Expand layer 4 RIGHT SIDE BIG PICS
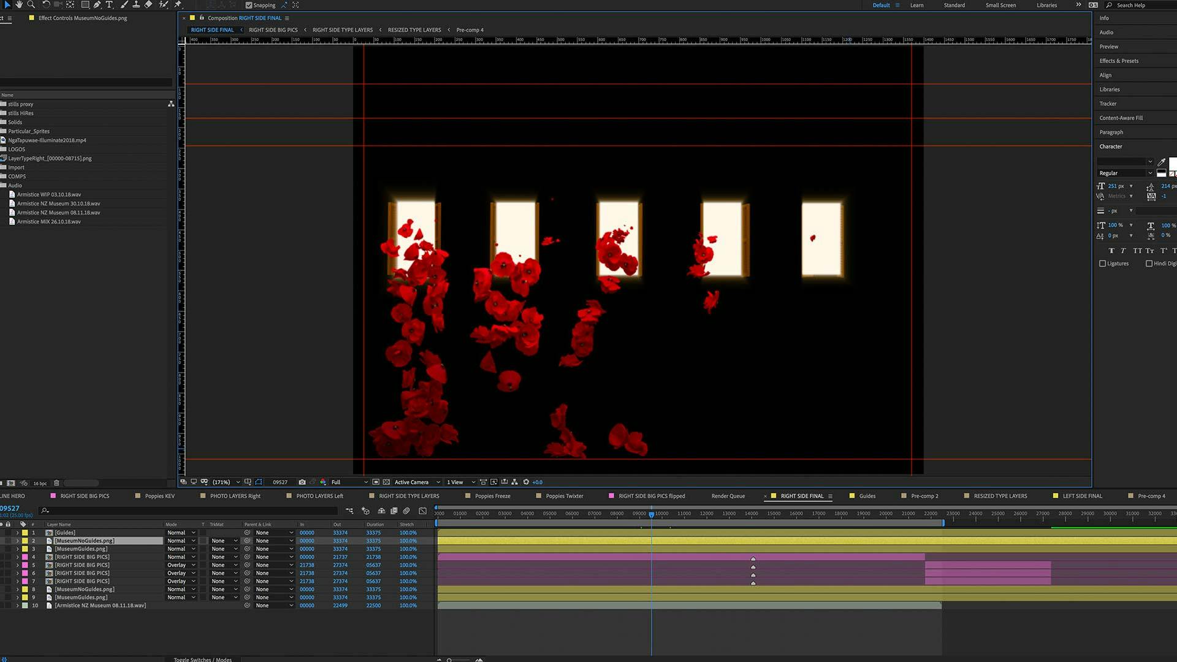This screenshot has width=1177, height=662. click(17, 557)
